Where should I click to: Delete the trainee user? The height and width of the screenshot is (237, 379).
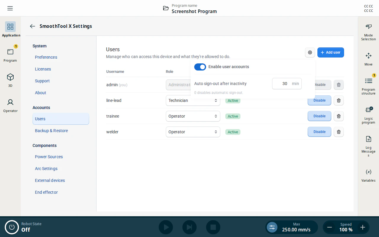pos(339,116)
